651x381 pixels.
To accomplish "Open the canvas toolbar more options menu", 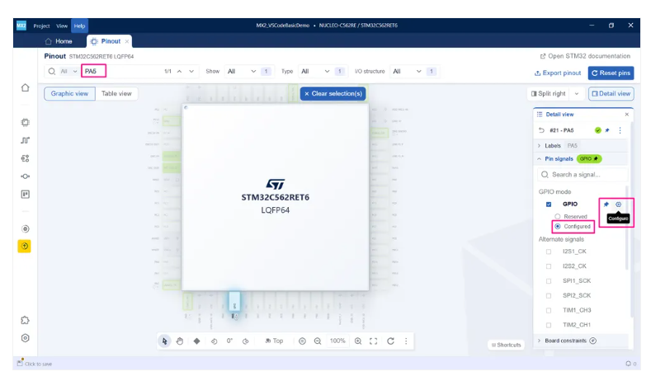I will 406,341.
